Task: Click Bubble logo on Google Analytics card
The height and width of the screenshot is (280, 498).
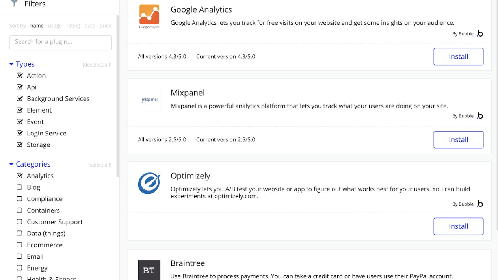Action: coord(480,34)
